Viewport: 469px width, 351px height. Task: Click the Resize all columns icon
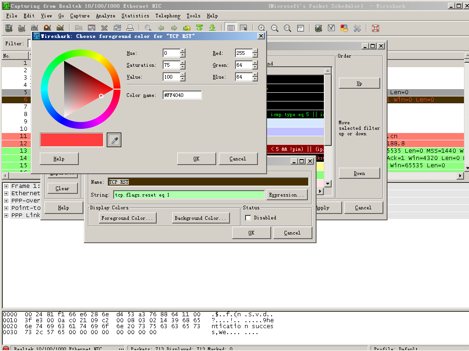pos(300,28)
